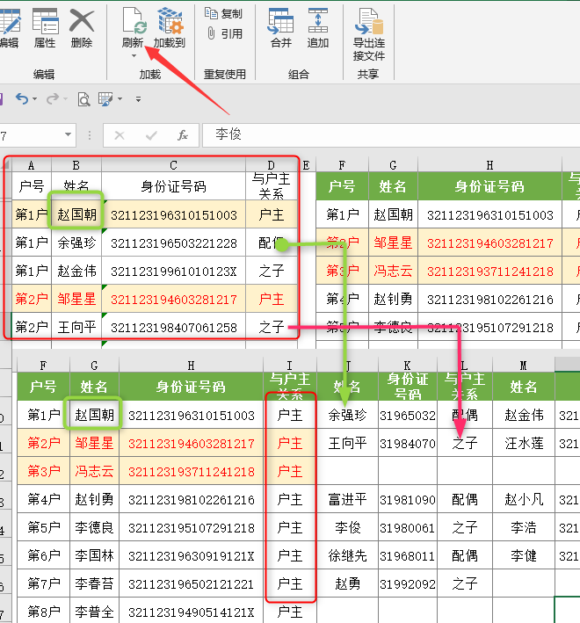This screenshot has height=623, width=580.
Task: Click cell 李德良 in lower table
Action: (x=94, y=527)
